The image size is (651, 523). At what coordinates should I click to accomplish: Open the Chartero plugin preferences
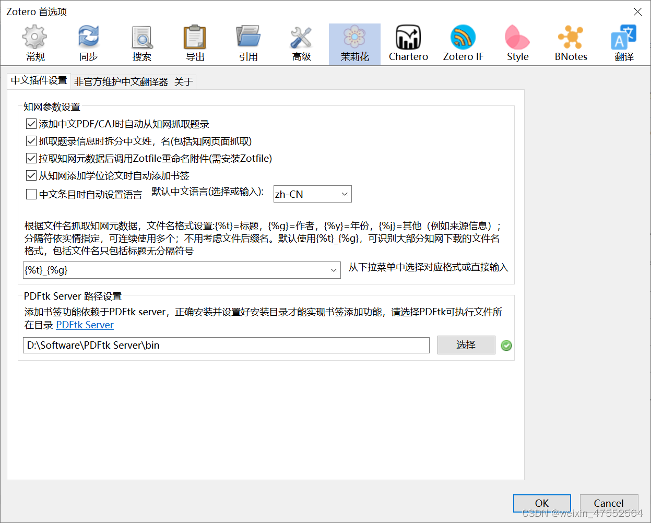(408, 44)
